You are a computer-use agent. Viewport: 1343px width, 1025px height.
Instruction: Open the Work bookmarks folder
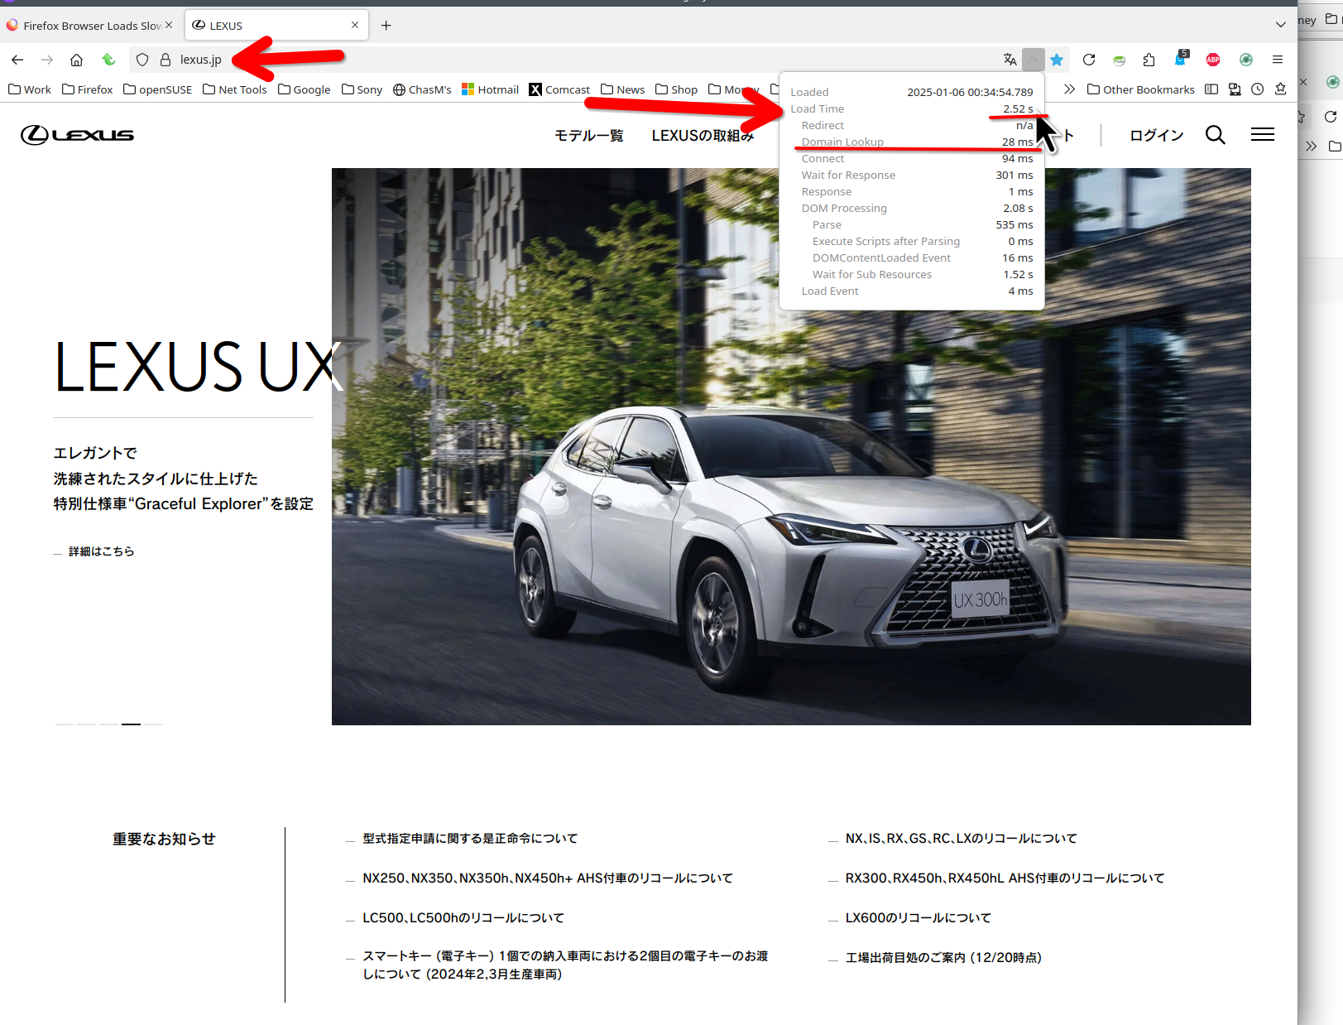coord(30,89)
